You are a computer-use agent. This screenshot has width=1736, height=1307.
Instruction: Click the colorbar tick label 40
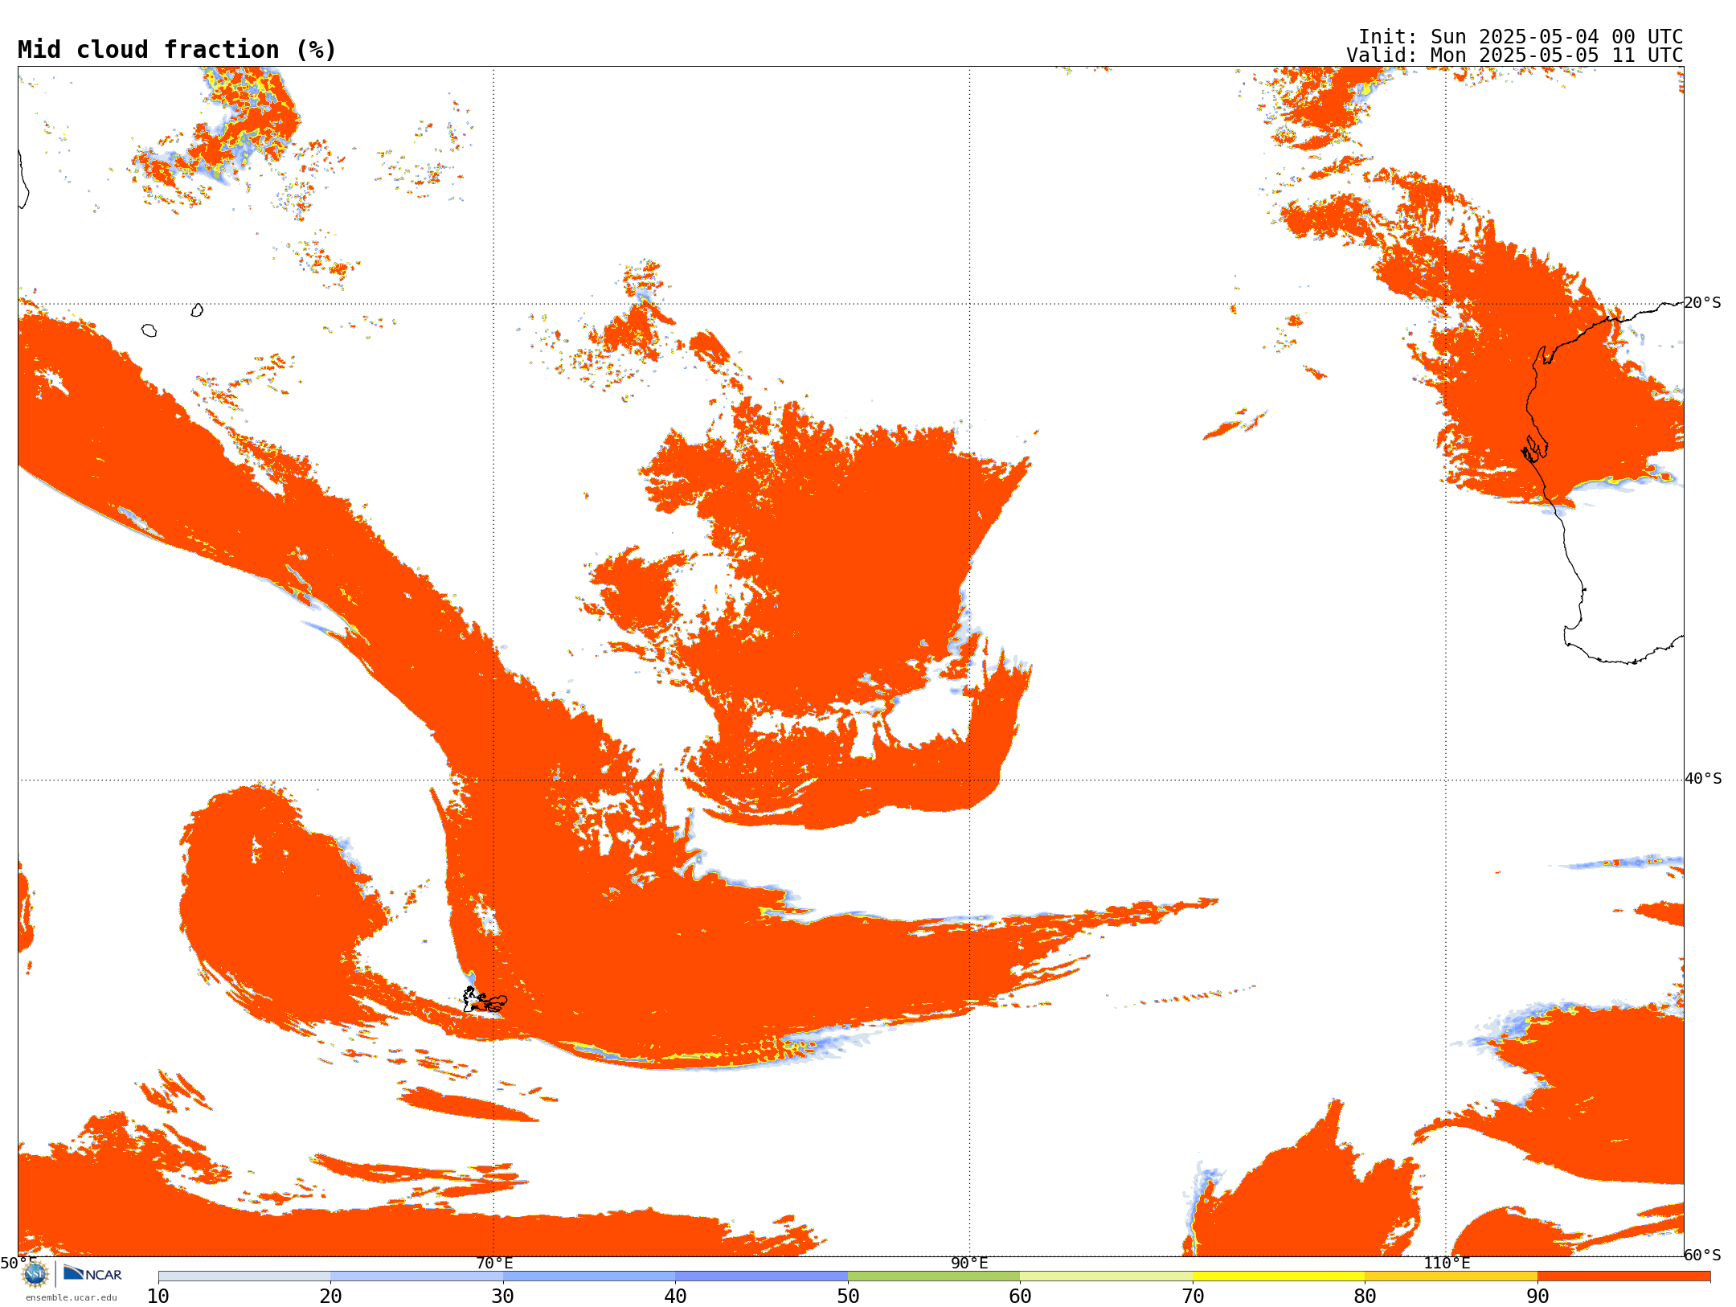tap(675, 1297)
